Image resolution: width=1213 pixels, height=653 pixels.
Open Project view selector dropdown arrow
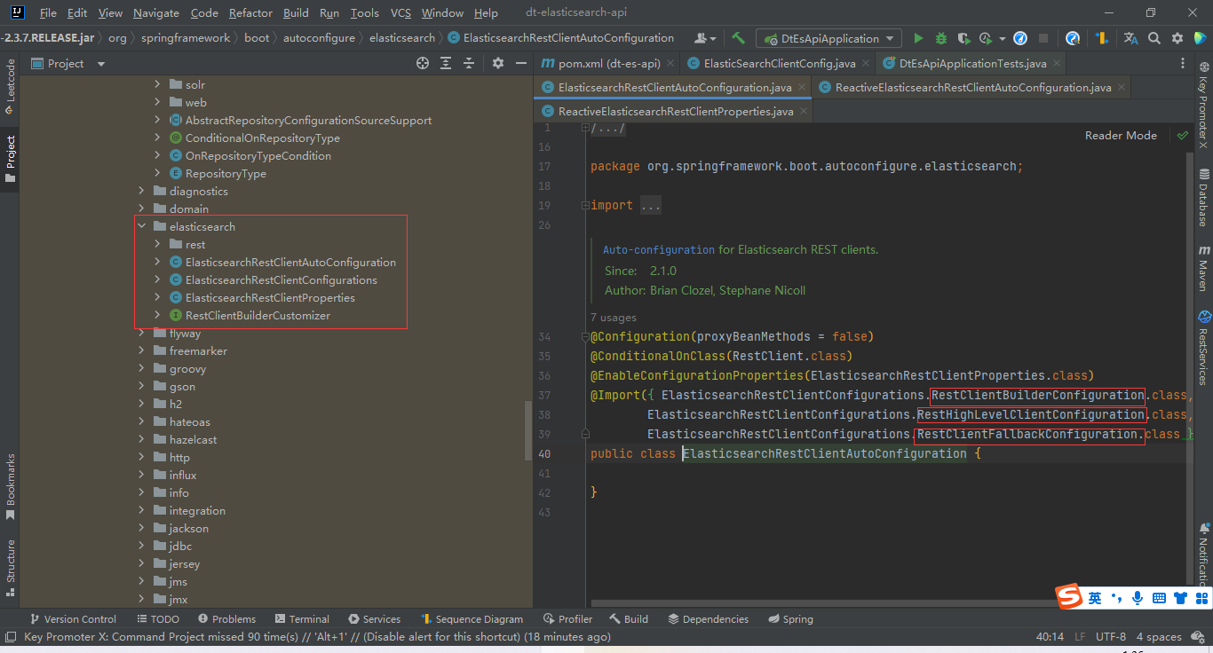pyautogui.click(x=100, y=64)
